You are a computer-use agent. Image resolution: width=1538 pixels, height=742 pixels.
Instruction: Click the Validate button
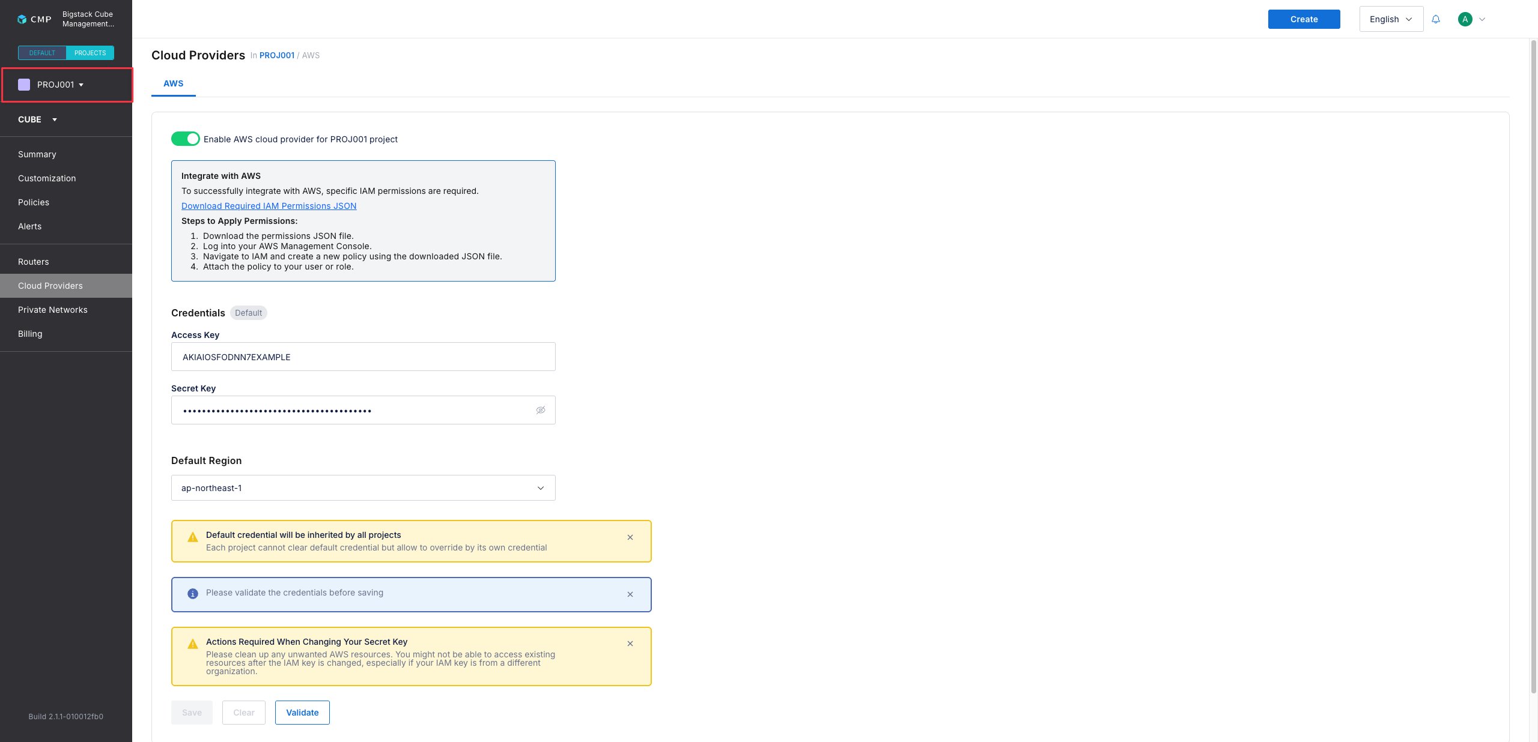(302, 713)
